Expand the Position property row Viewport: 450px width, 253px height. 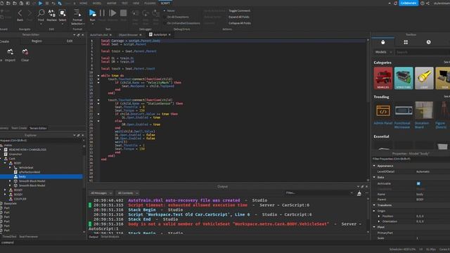point(379,216)
